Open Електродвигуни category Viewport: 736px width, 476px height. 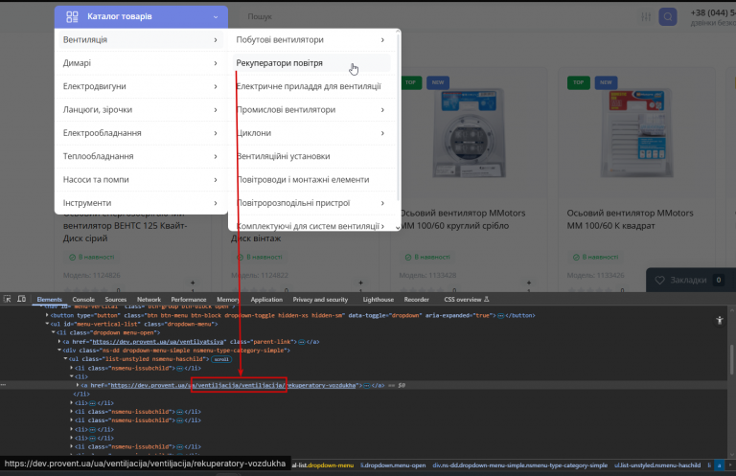(x=141, y=86)
